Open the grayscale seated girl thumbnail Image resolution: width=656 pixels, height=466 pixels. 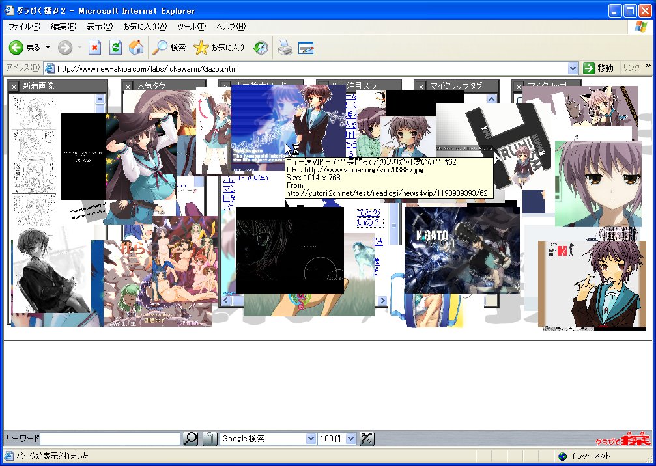tap(51, 270)
